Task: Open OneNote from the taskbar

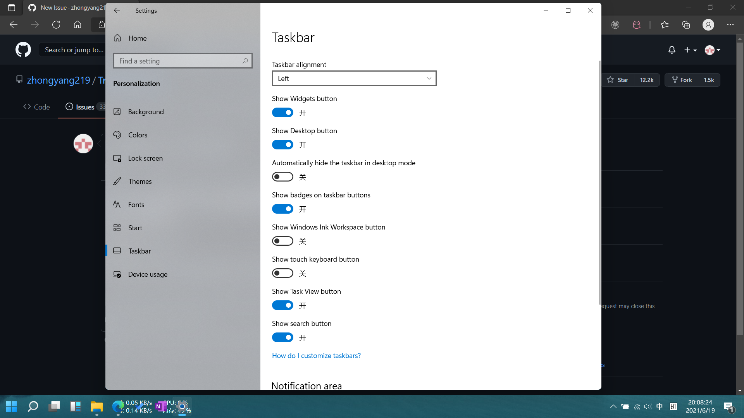Action: tap(160, 406)
